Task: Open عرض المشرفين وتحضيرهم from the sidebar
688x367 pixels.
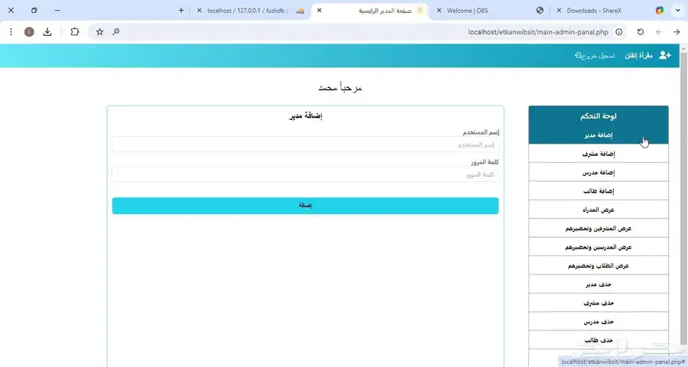Action: pos(599,229)
